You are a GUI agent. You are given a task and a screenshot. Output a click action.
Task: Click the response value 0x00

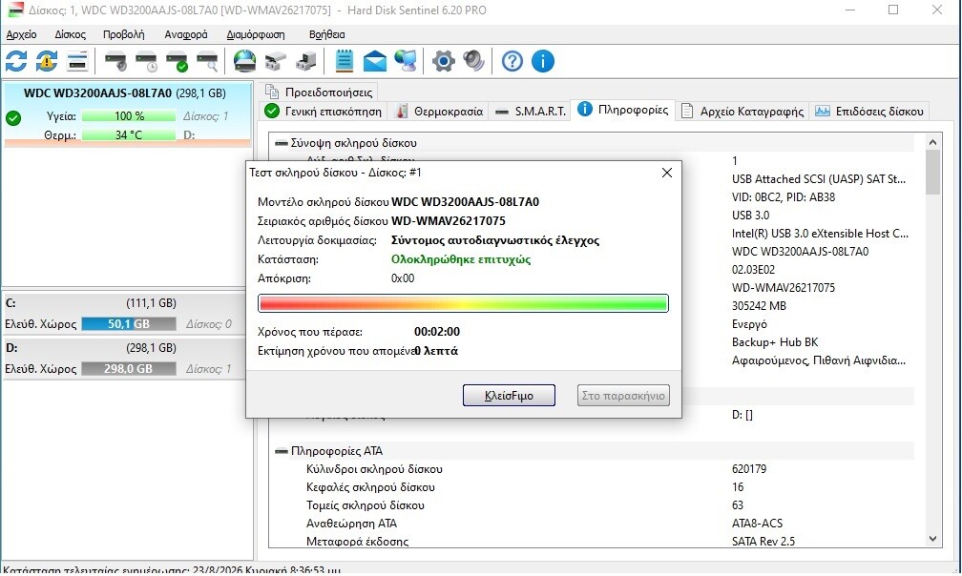click(403, 278)
